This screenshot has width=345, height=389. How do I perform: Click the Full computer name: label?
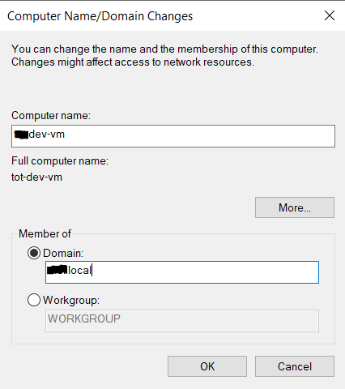(x=60, y=161)
